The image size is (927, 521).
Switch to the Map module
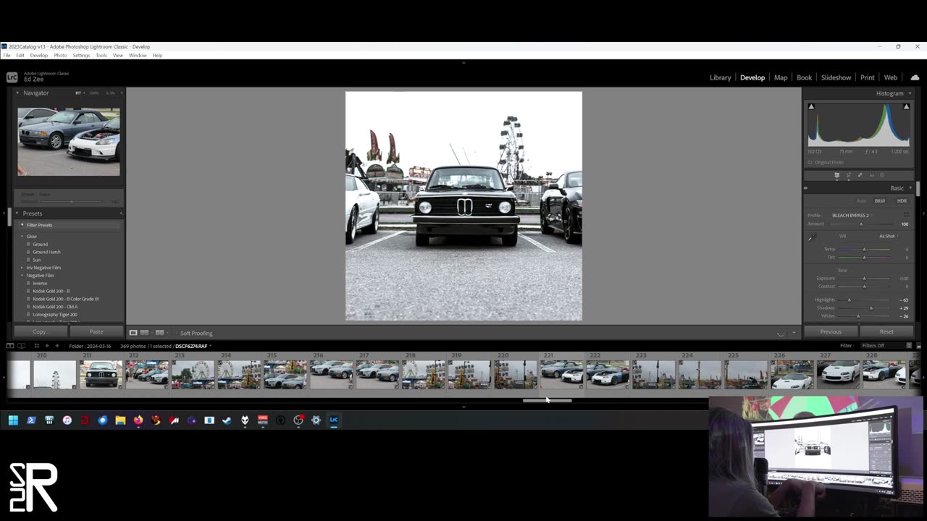[x=781, y=77]
